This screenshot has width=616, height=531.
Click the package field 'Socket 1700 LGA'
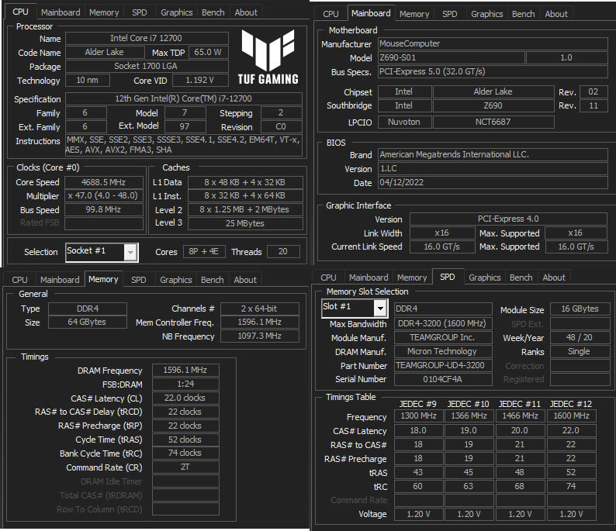147,66
